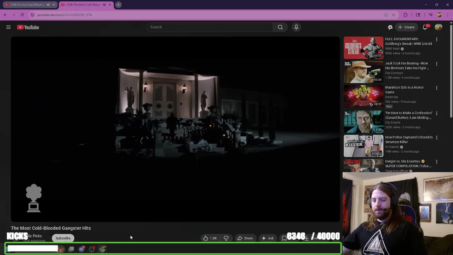Screen dimensions: 453x255
Task: Open Discord from the taskbar
Action: pos(82,249)
